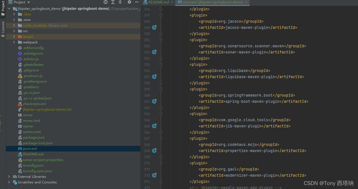Switch to the README.md editor tab
Image resolution: width=358 pixels, height=189 pixels.
pyautogui.click(x=159, y=2)
